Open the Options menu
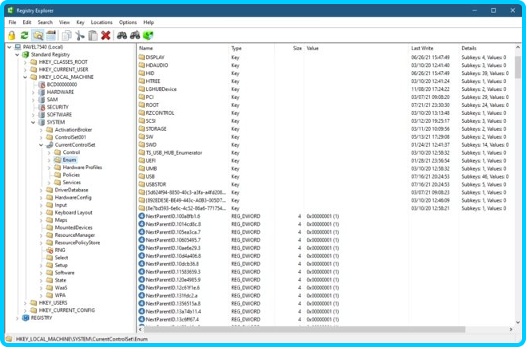Image resolution: width=526 pixels, height=347 pixels. [128, 22]
